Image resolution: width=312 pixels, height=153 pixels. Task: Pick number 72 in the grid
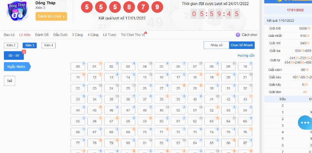(x=178, y=132)
